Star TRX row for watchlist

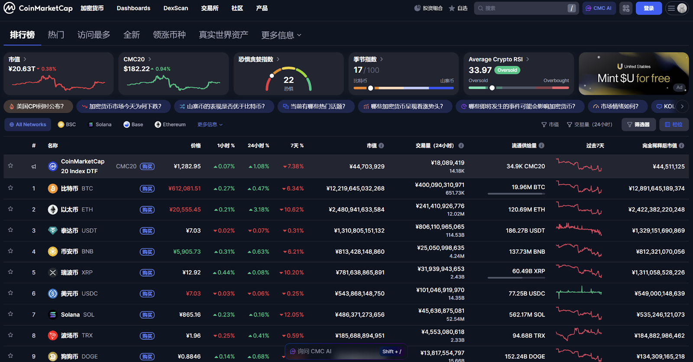point(10,335)
